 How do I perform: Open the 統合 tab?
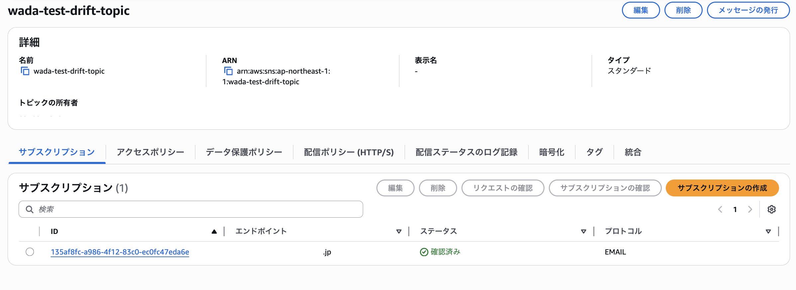pyautogui.click(x=633, y=152)
